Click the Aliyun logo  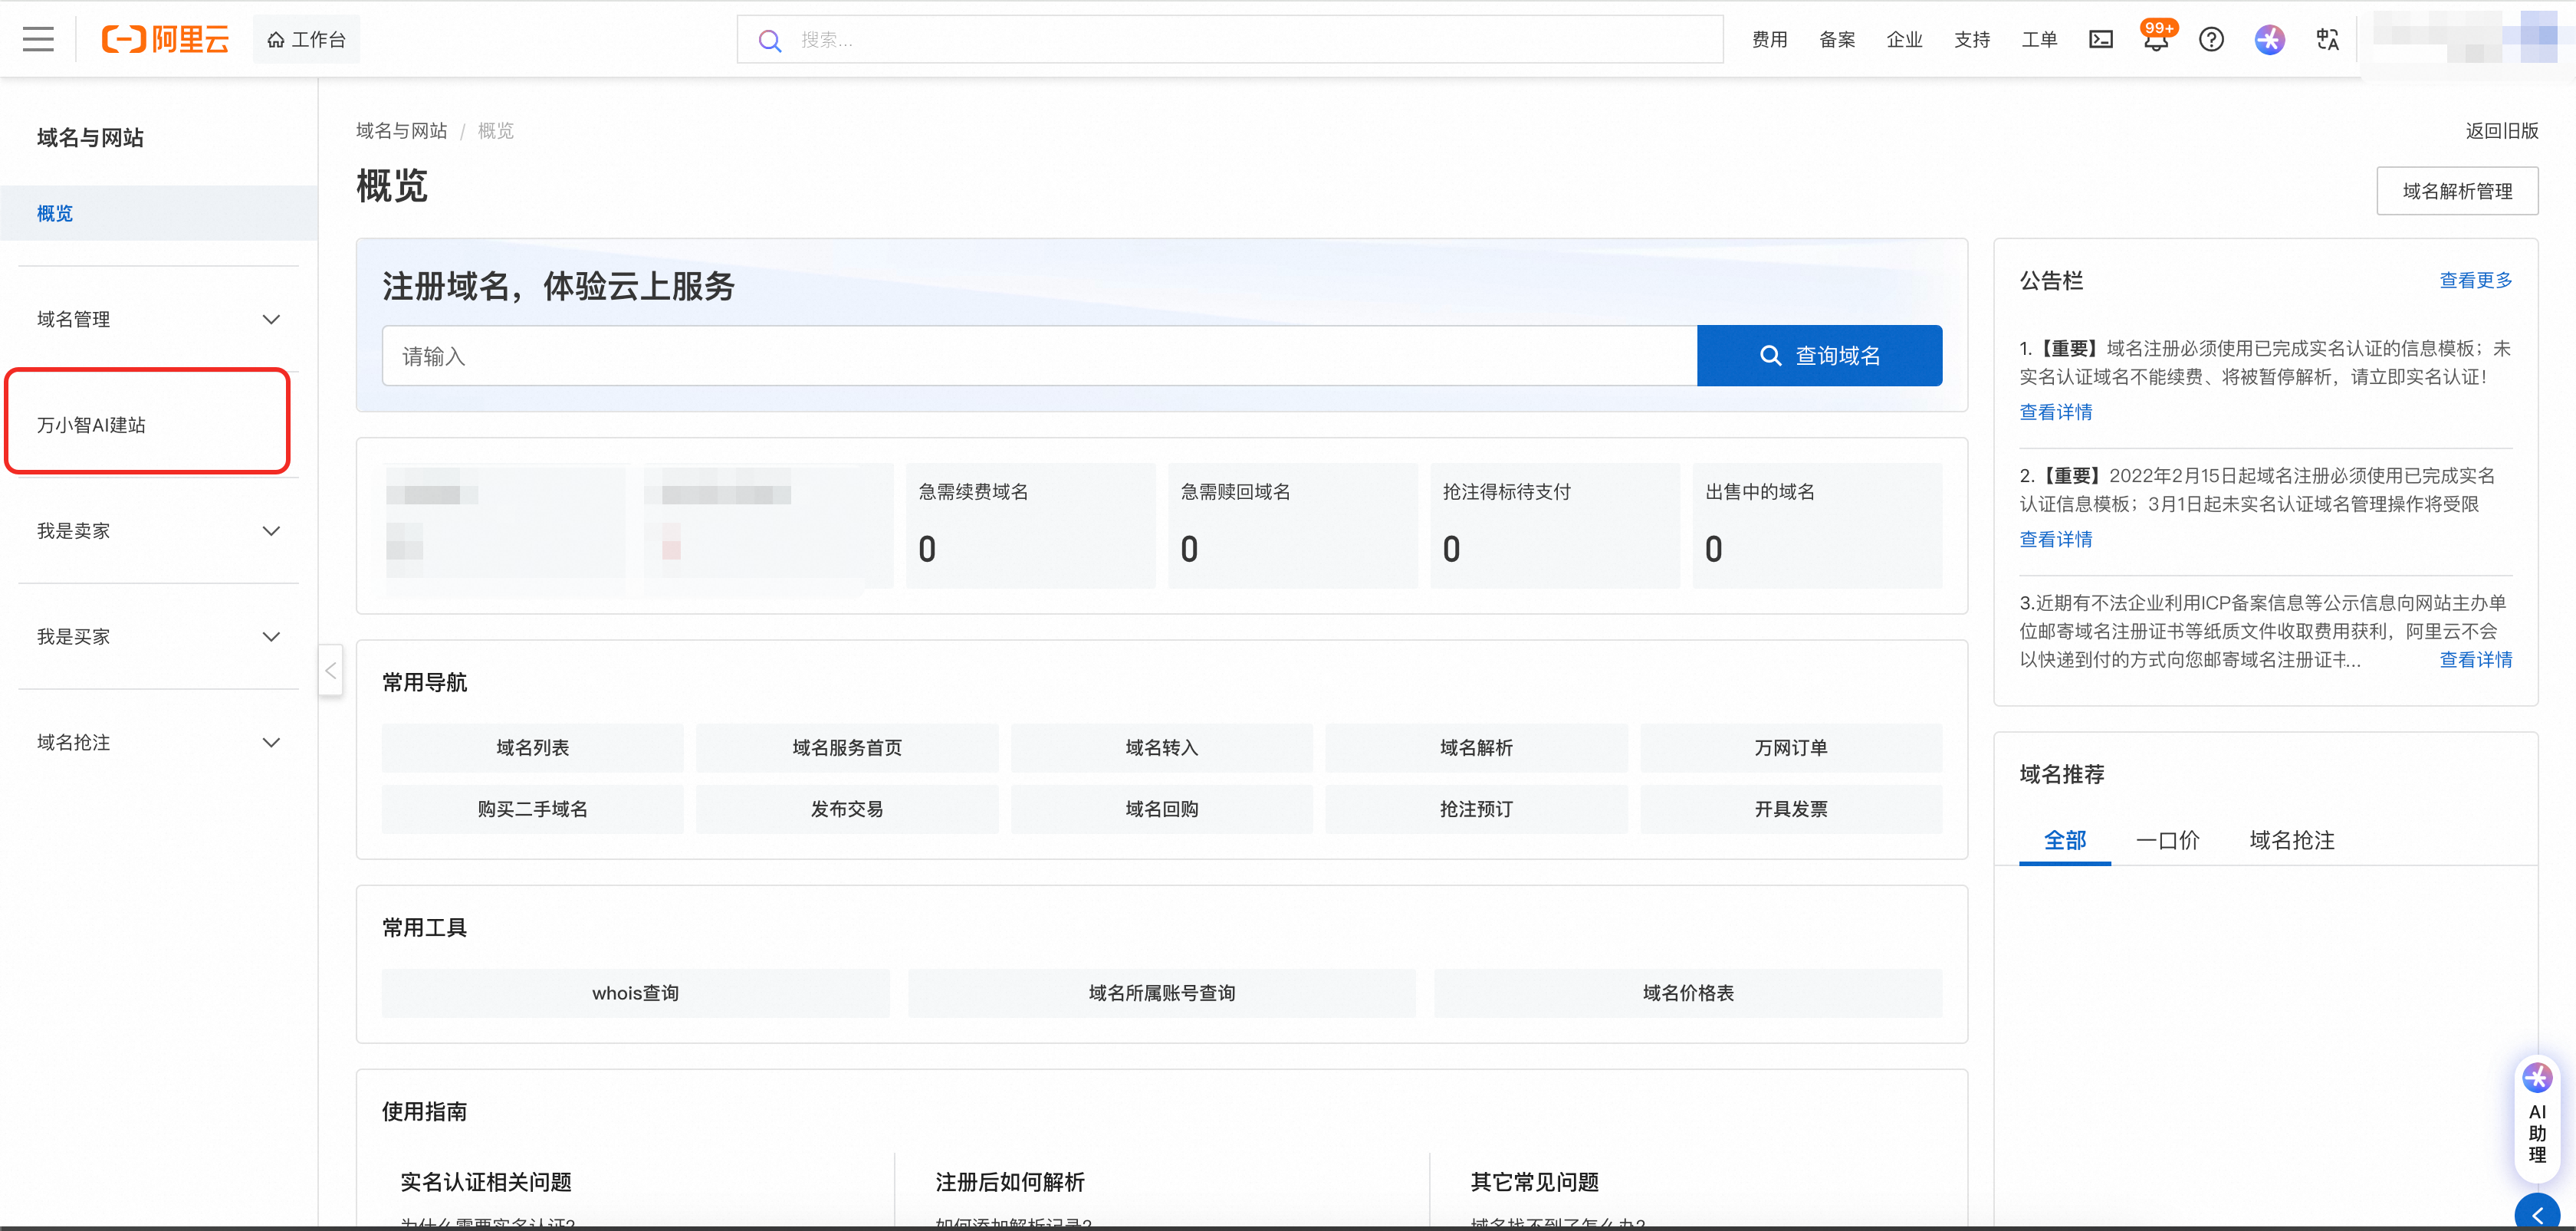coord(166,39)
